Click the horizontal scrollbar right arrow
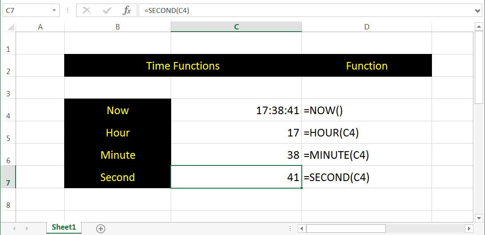Image resolution: width=485 pixels, height=235 pixels. pos(469,228)
